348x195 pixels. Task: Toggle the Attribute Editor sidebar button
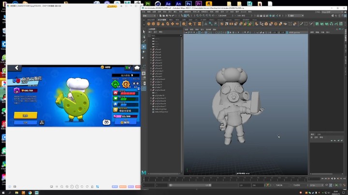pos(339,15)
